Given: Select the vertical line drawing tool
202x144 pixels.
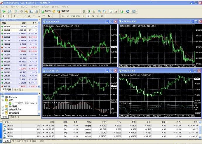Looking at the screenshot, I should (14, 16).
